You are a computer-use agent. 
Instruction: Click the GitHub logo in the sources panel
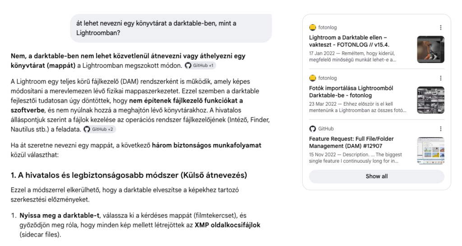coord(313,129)
